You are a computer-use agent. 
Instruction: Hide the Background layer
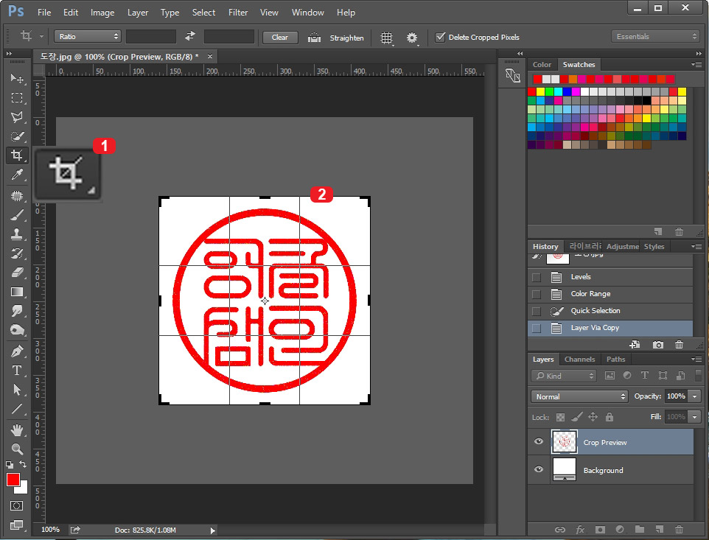[x=539, y=469]
